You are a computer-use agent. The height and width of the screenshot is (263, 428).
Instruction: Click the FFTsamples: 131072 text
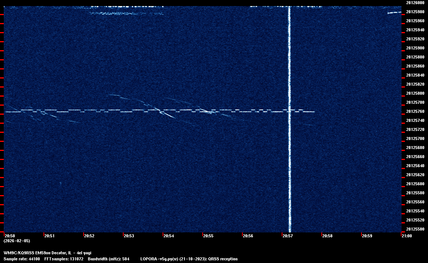pyautogui.click(x=64, y=259)
